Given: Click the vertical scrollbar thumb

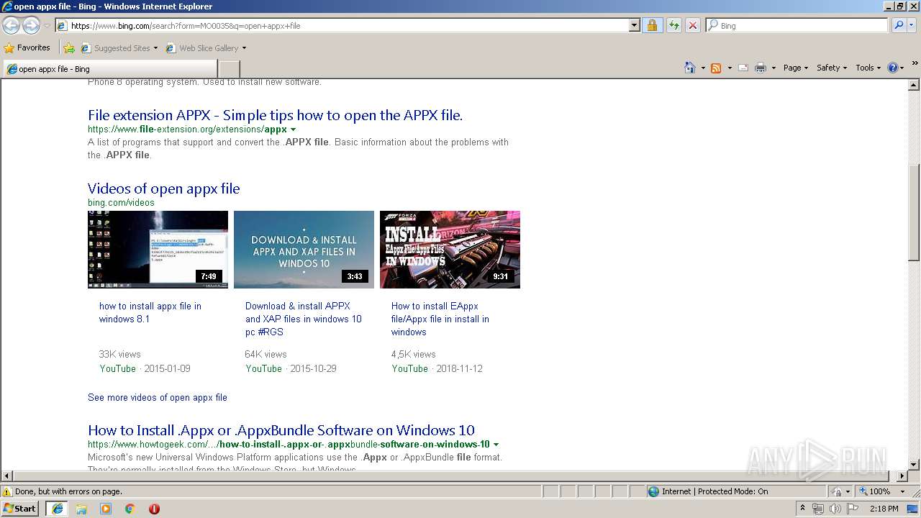Looking at the screenshot, I should (x=914, y=212).
